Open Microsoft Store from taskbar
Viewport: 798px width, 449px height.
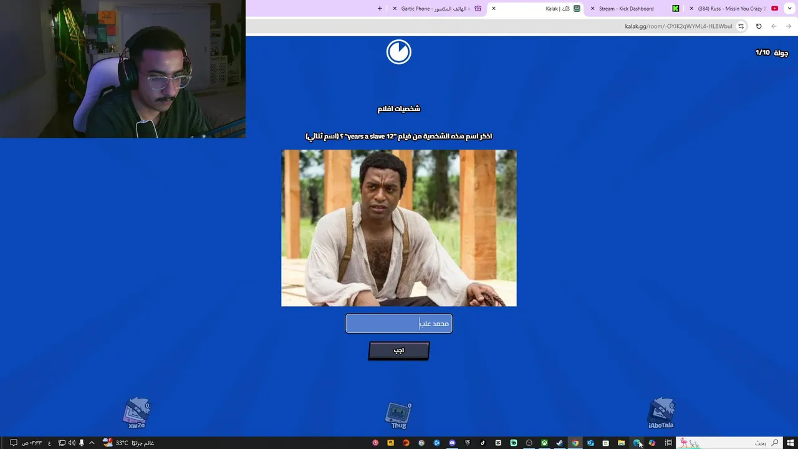click(x=605, y=443)
